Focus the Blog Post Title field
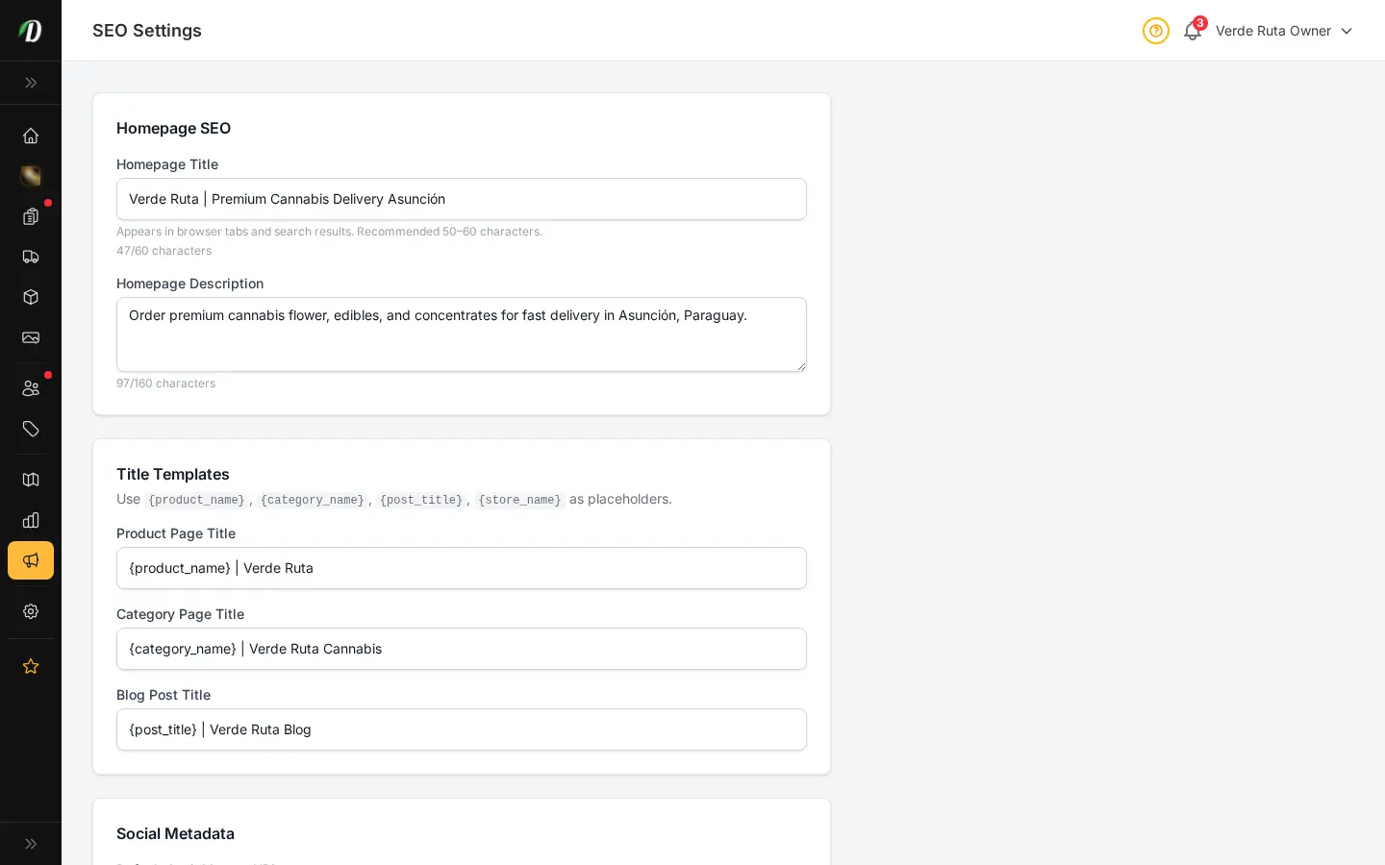The height and width of the screenshot is (865, 1385). tap(462, 729)
